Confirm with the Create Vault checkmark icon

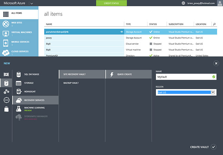point(213,147)
